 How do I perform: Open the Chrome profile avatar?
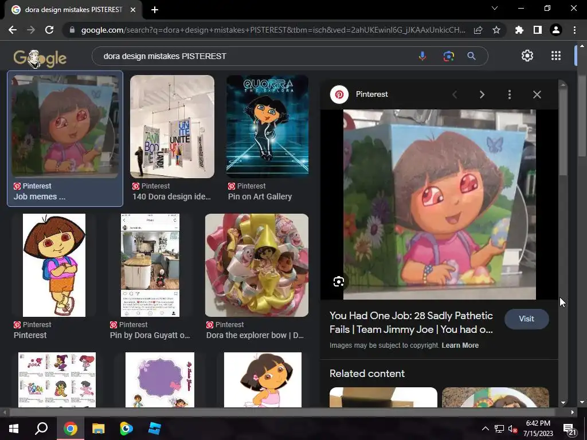tap(556, 30)
